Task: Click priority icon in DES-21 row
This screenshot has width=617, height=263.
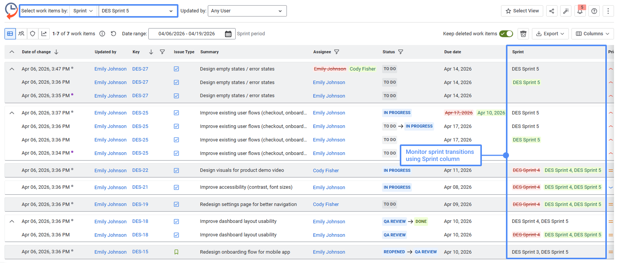Action: tap(611, 188)
